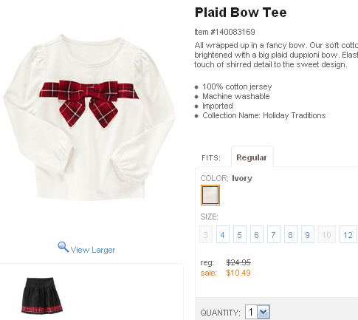358x320 pixels.
Task: Click the plaid skirt thumbnail
Action: 42,296
